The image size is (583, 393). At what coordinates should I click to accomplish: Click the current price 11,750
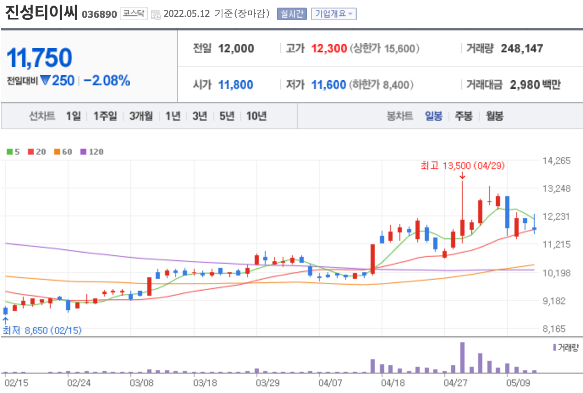point(39,58)
